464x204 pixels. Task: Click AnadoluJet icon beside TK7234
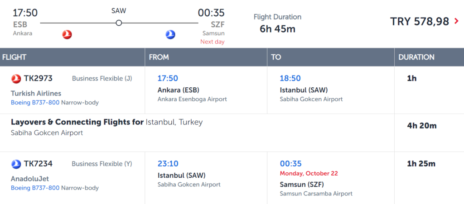click(16, 164)
